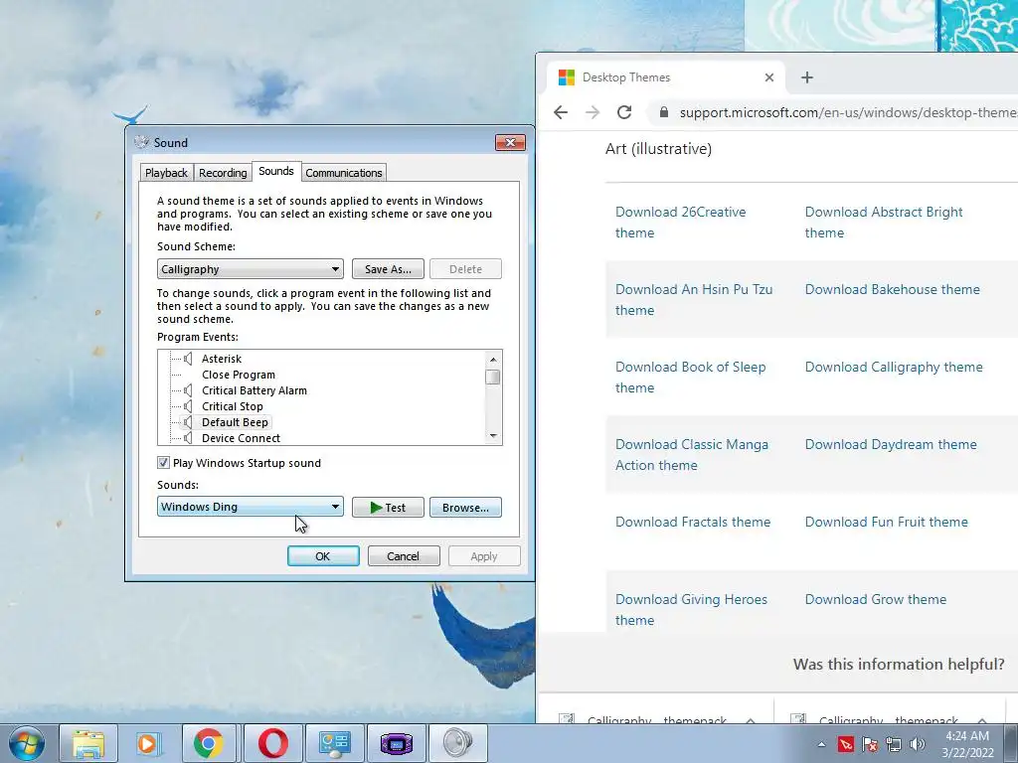This screenshot has height=763, width=1018.
Task: Open the Sounds Windows Ding dropdown
Action: point(251,507)
